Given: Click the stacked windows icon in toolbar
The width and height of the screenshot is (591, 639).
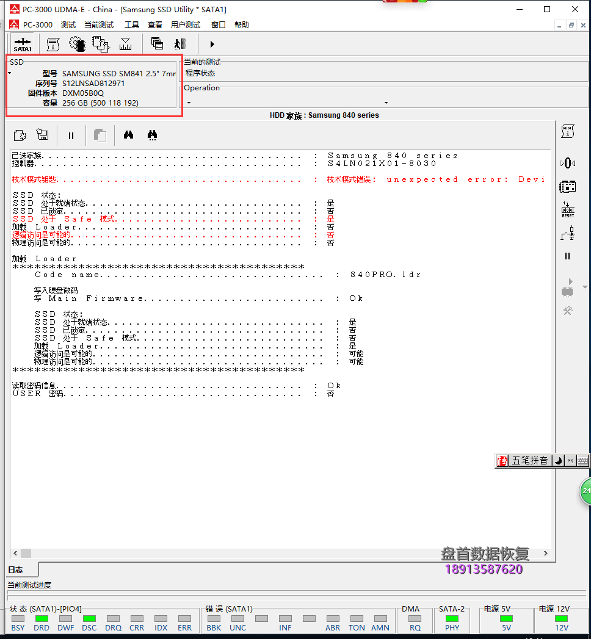Looking at the screenshot, I should 157,43.
